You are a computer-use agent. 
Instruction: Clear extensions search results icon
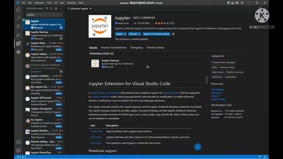pos(56,8)
